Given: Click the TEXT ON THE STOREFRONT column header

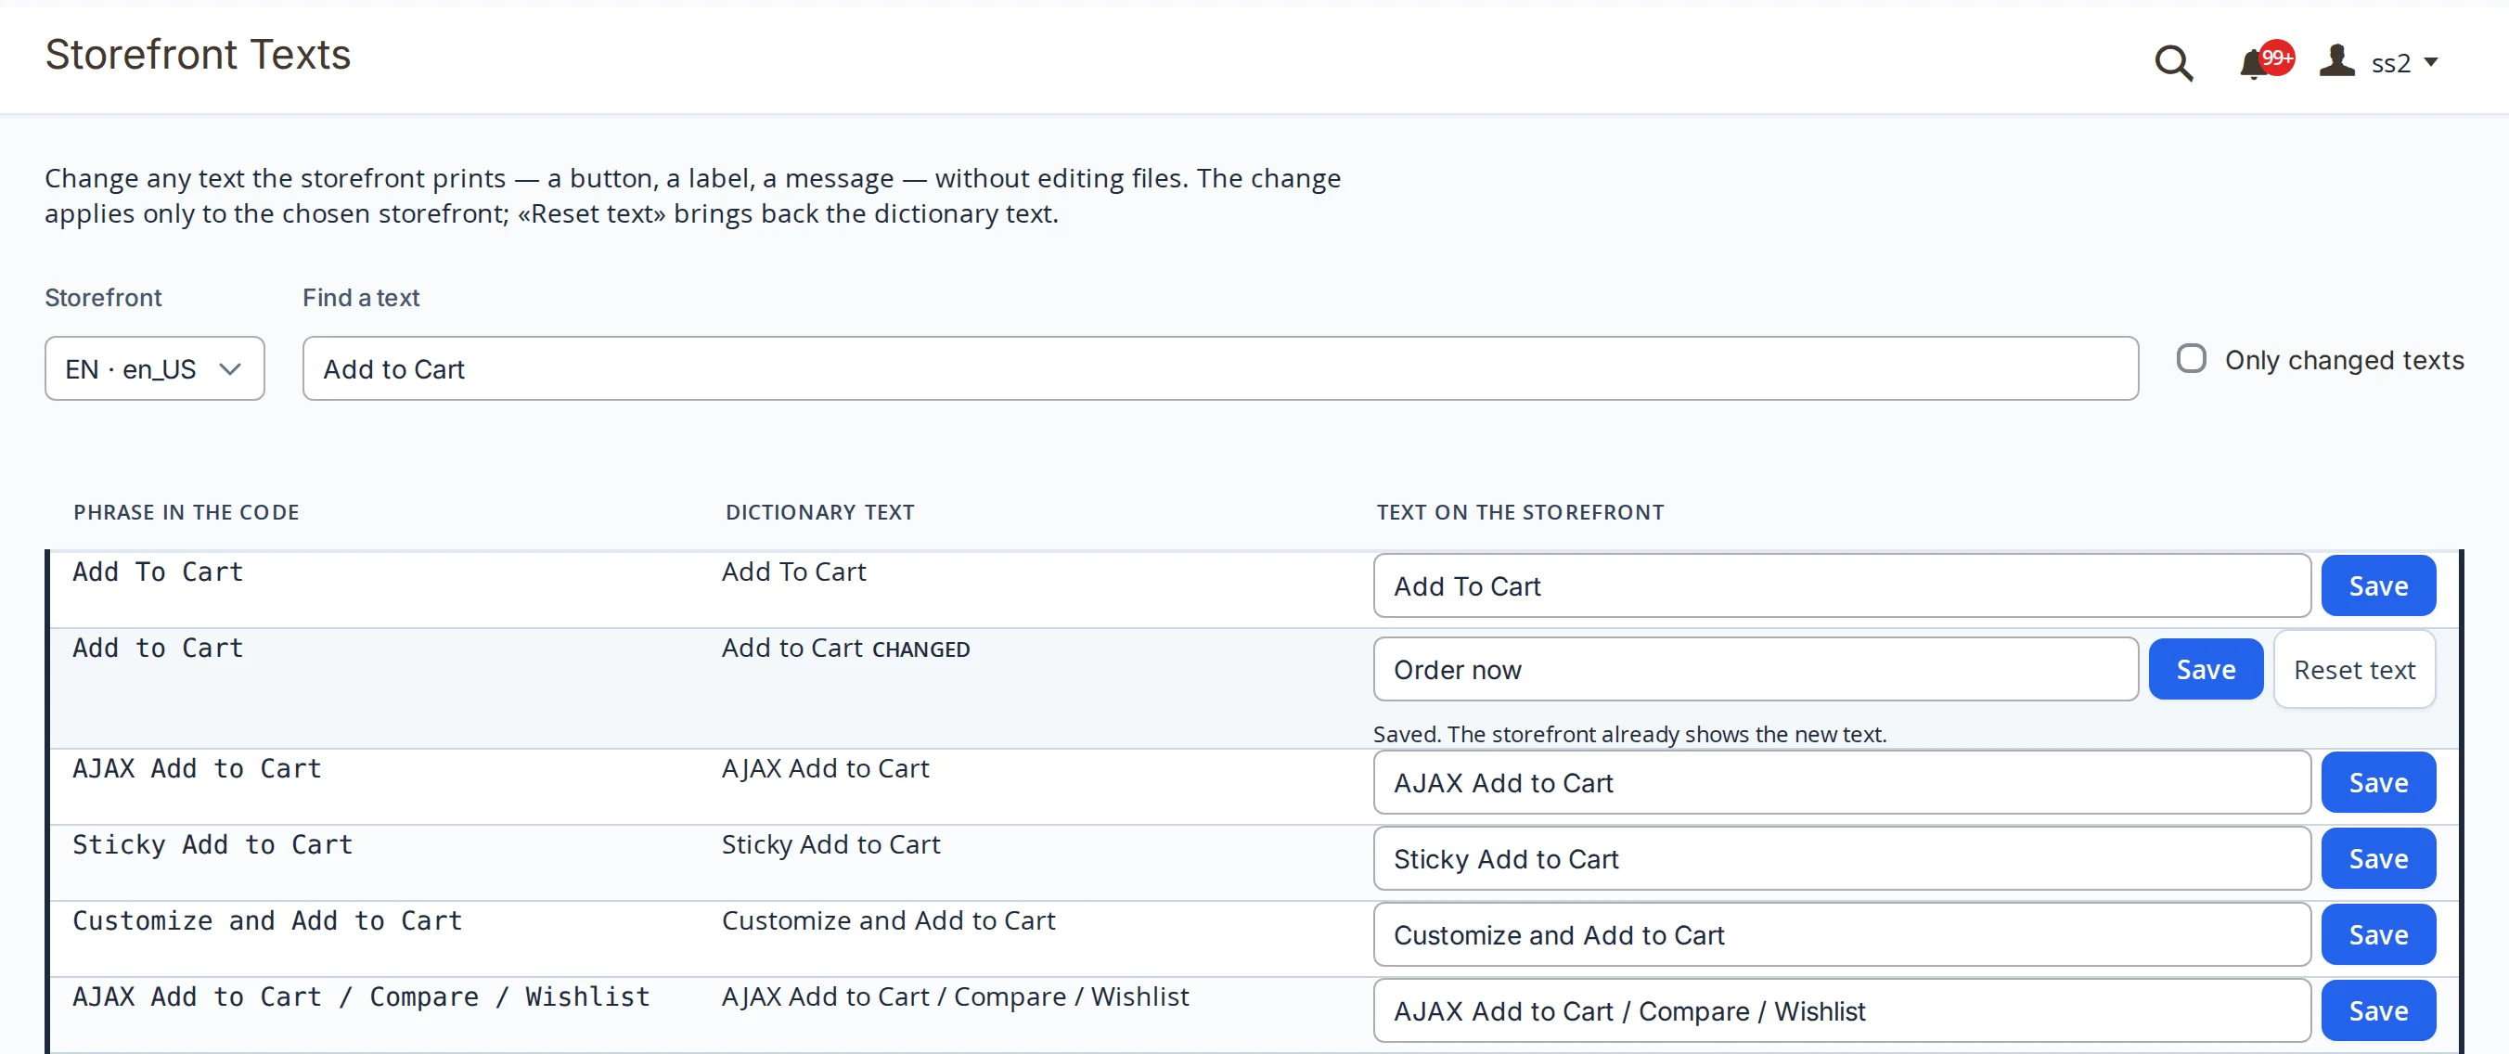Looking at the screenshot, I should [1520, 512].
